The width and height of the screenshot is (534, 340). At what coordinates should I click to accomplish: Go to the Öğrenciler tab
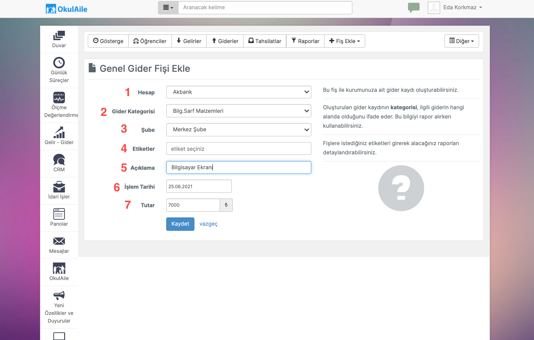(x=150, y=41)
